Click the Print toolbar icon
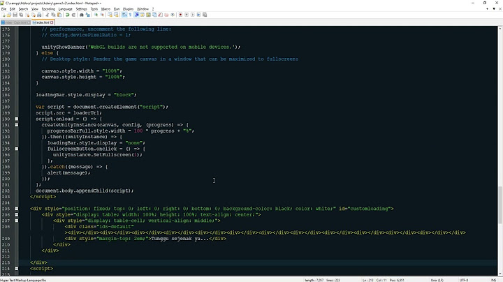Image resolution: width=503 pixels, height=282 pixels. tap(39, 15)
